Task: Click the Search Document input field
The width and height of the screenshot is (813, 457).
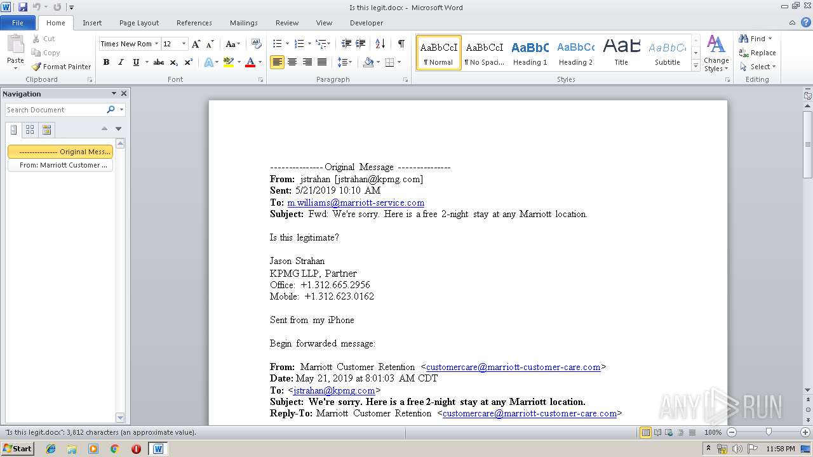Action: pos(55,110)
